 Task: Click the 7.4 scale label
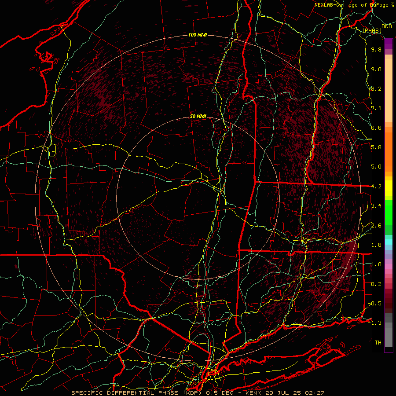[x=376, y=108]
